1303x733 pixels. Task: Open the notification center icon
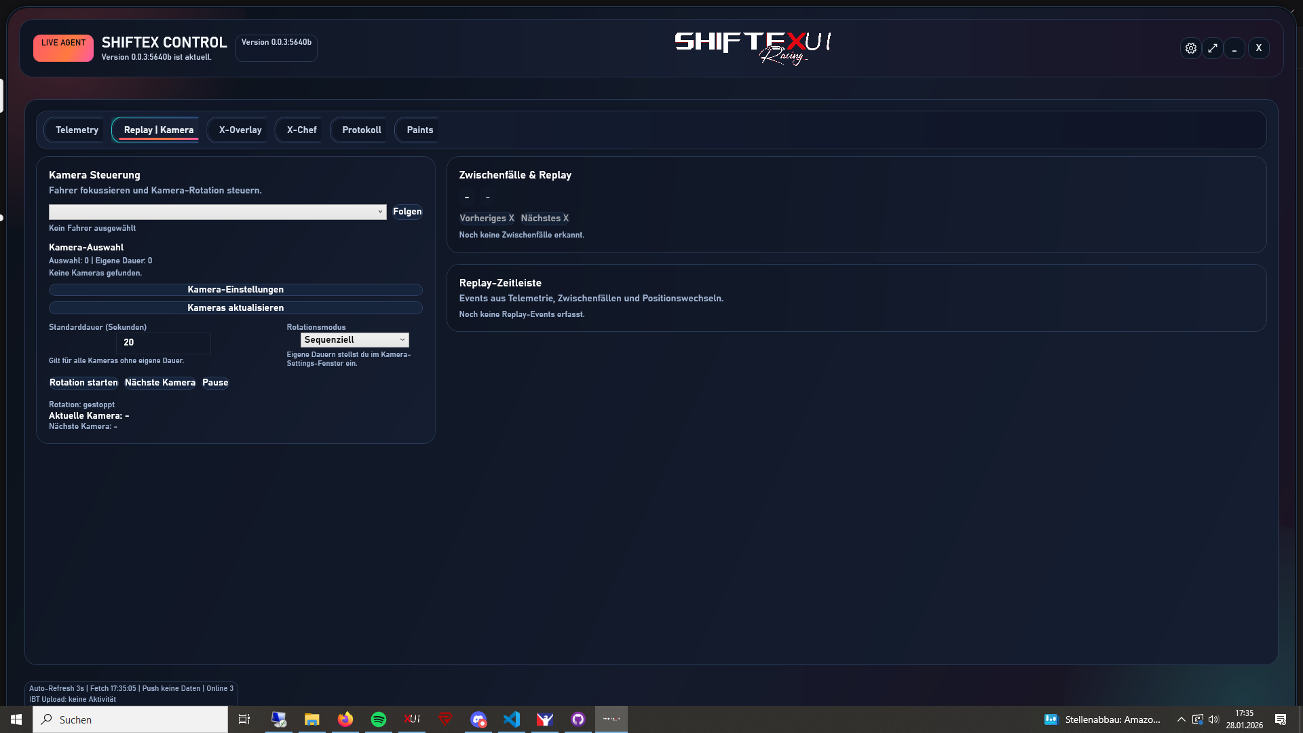[1282, 719]
